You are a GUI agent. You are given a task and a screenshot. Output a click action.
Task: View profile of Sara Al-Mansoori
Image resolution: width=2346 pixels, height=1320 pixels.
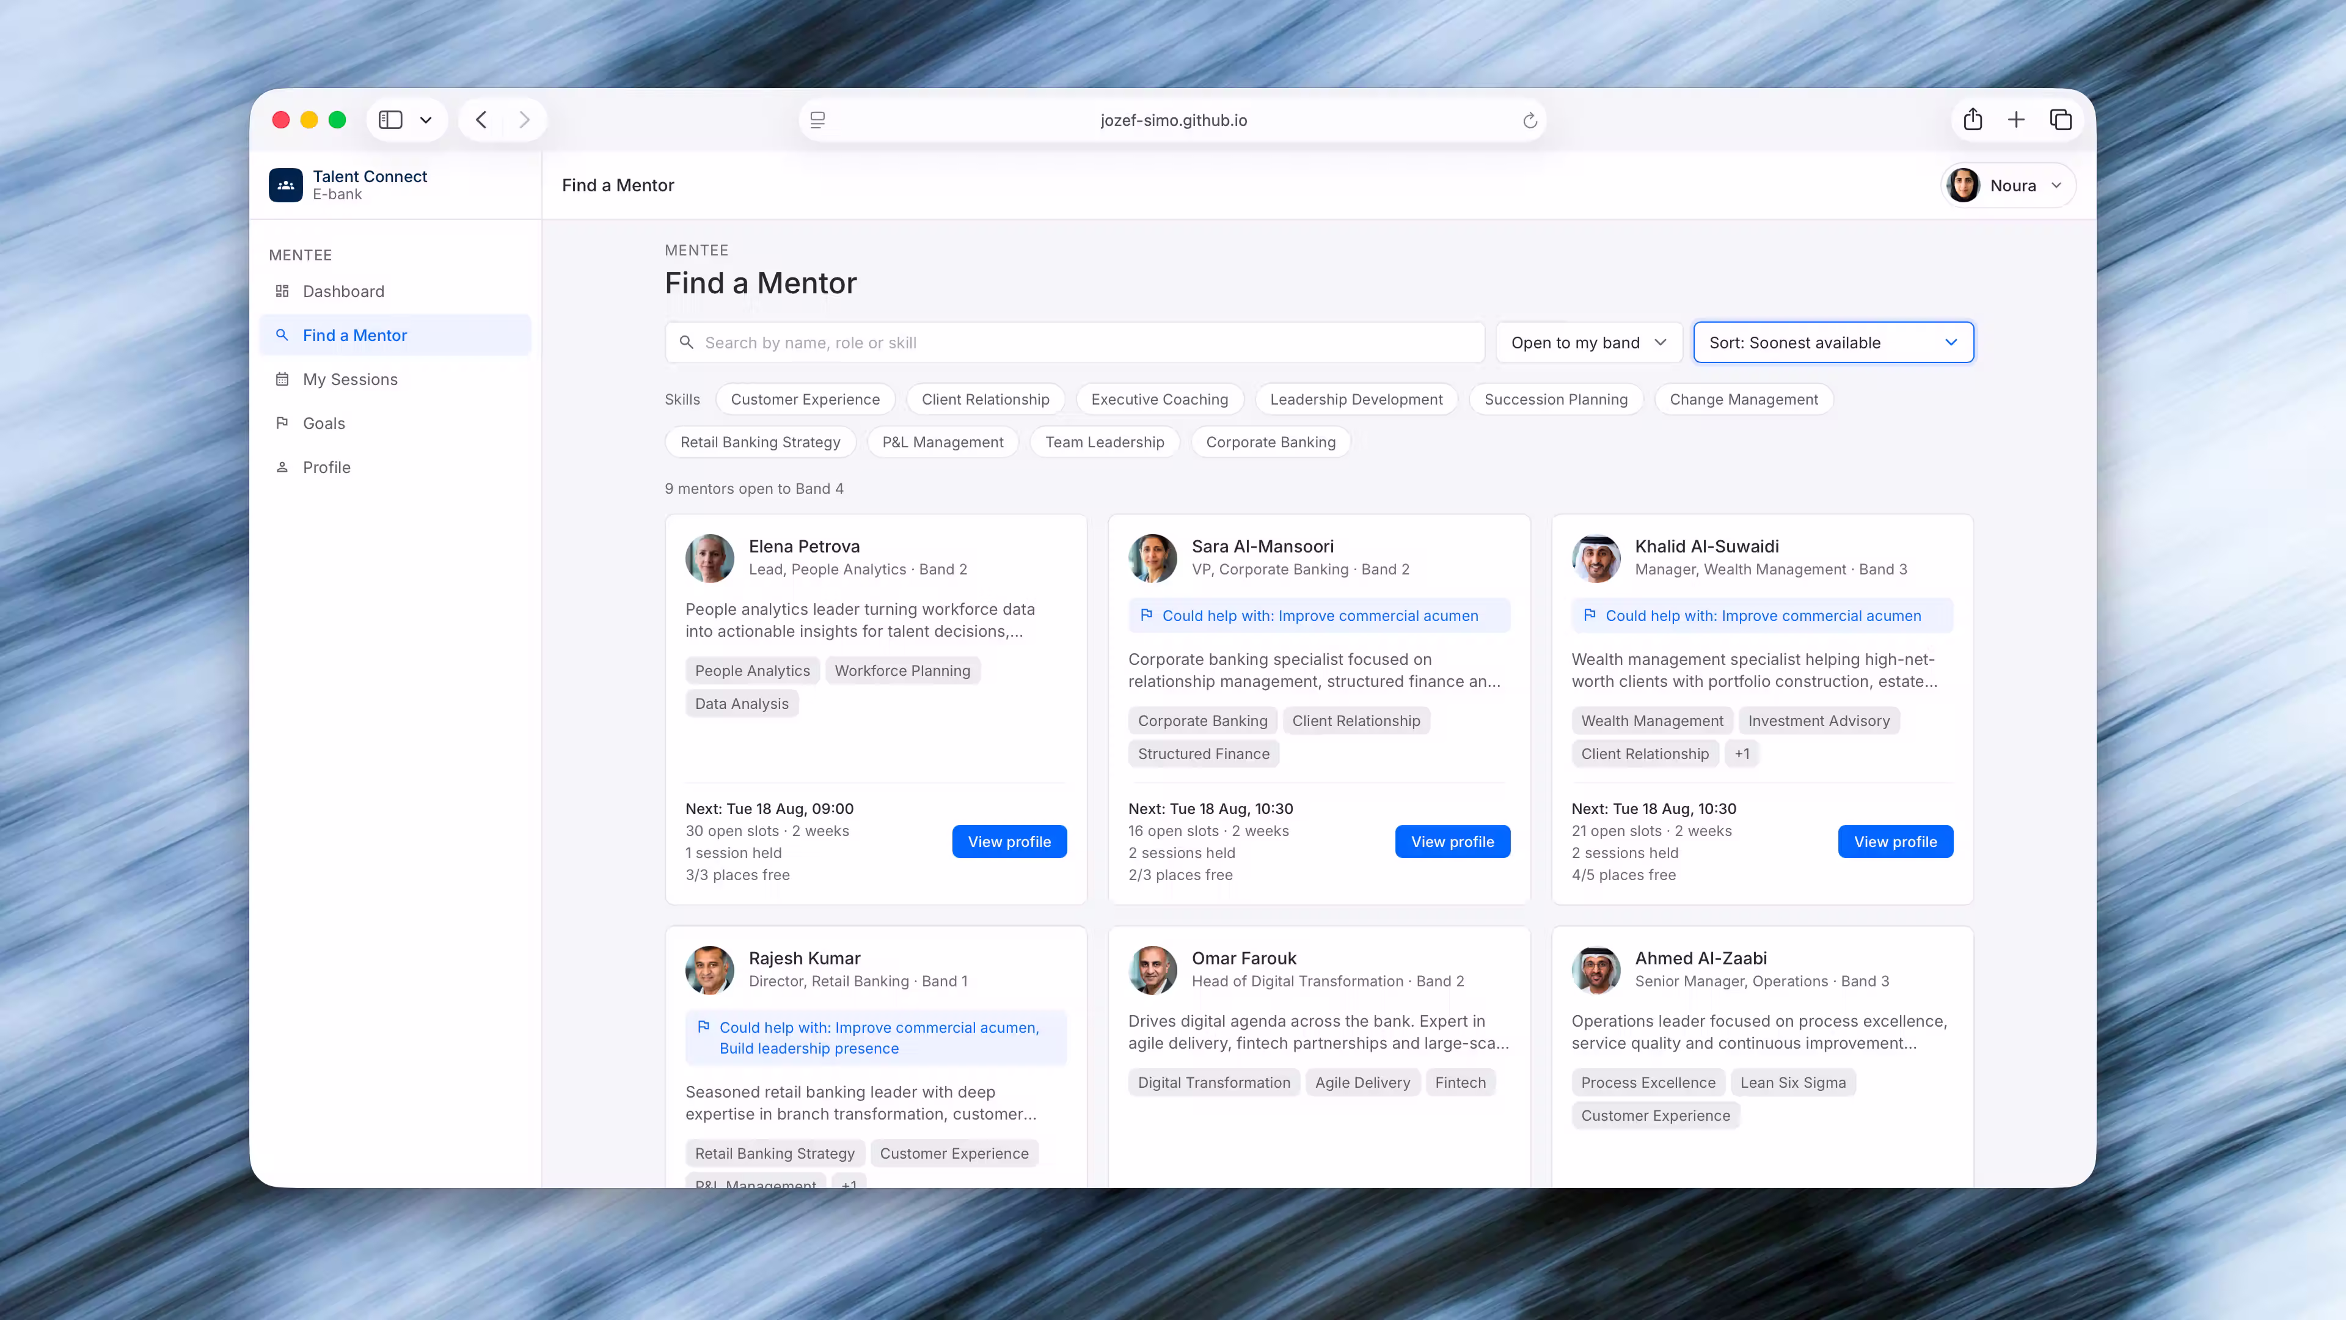pos(1452,842)
